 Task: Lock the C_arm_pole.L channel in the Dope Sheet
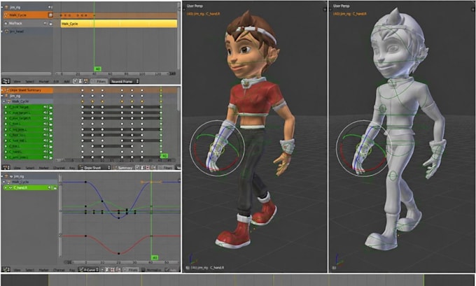[x=50, y=157]
